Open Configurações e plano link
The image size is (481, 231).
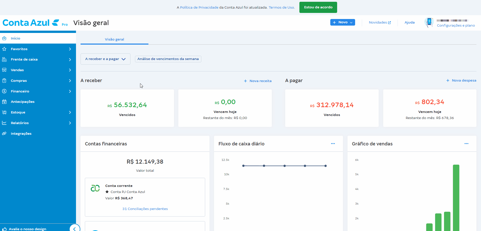[456, 26]
